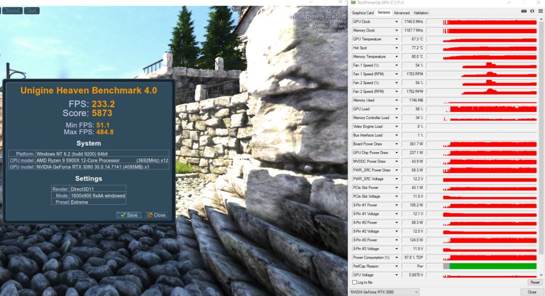The image size is (545, 296).
Task: Open the MVDDC Power Draw dropdown
Action: point(396,162)
